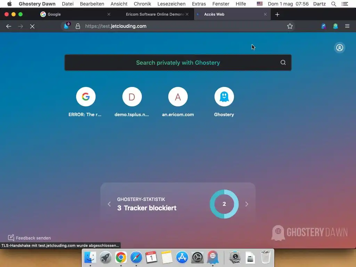Click the US flag input source icon
Viewport: 356px width, 267px height.
259,3
